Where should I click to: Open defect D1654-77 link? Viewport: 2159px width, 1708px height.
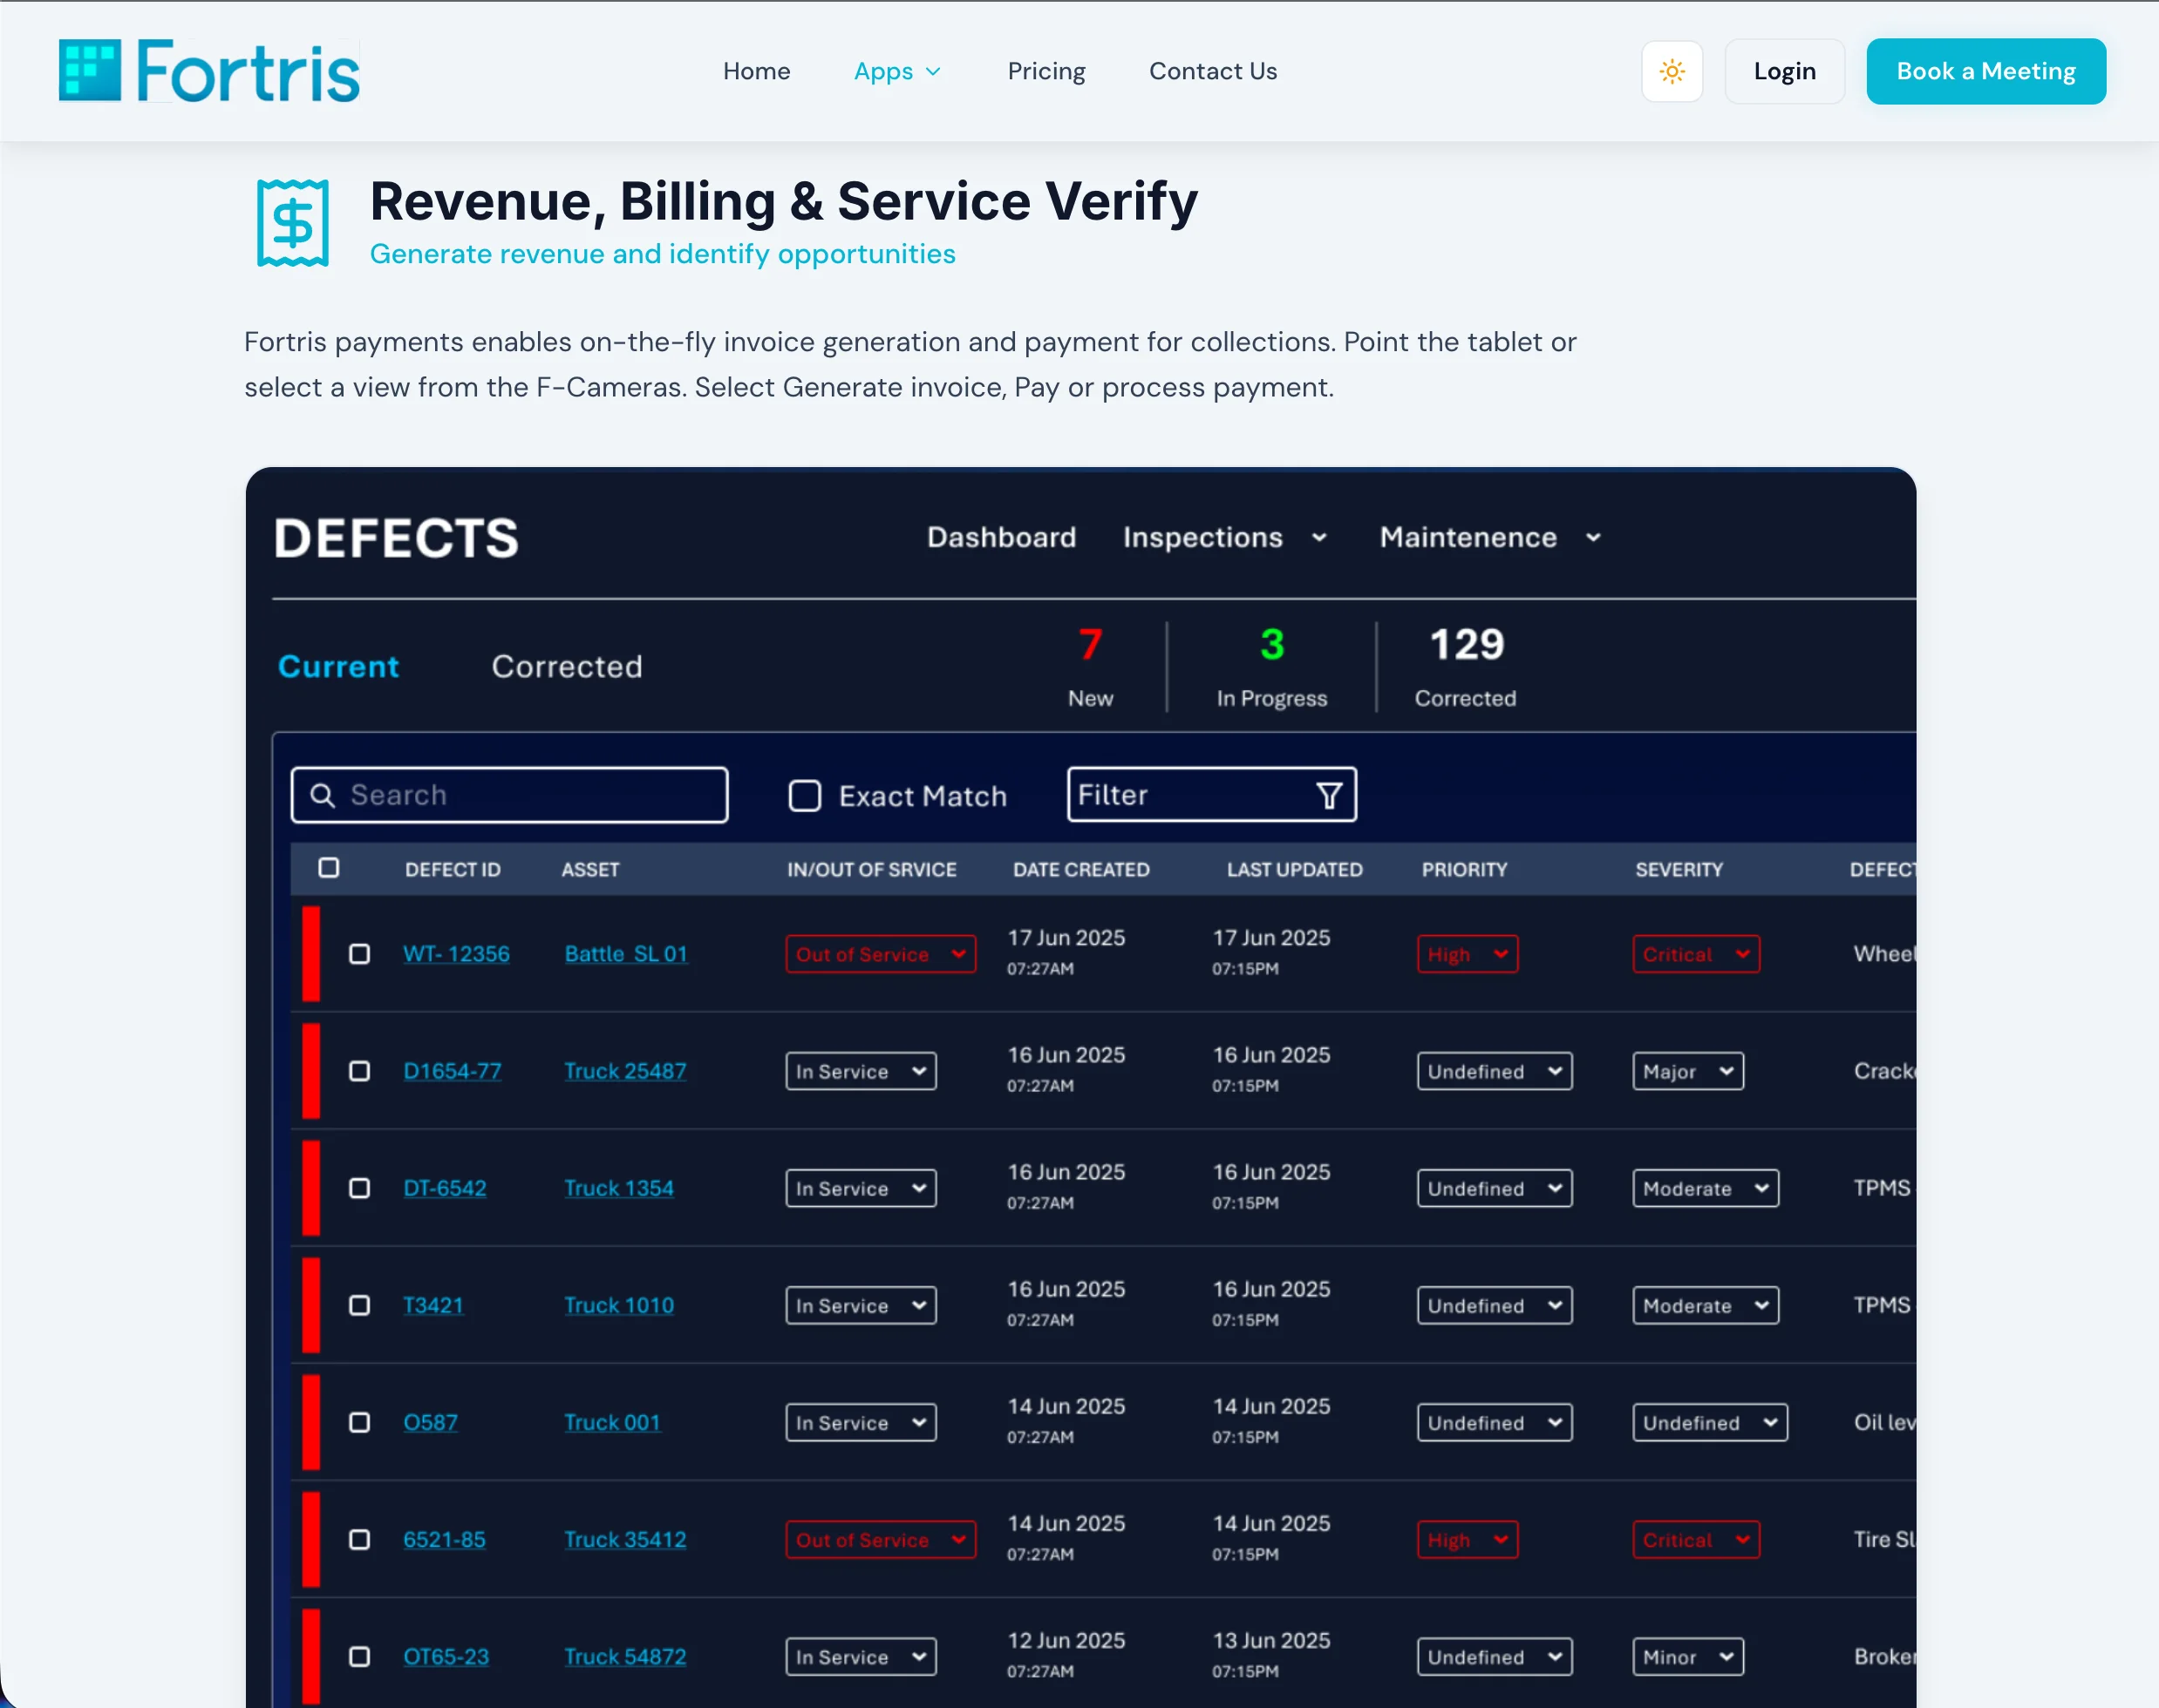pos(453,1071)
